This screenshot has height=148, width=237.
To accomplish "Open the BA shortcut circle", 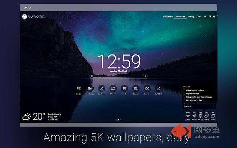I will tap(90, 88).
